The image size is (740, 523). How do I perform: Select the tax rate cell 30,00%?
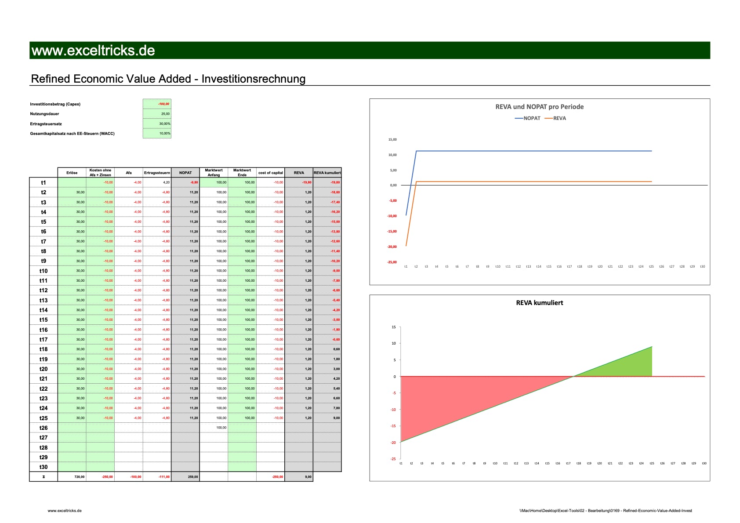click(x=157, y=123)
